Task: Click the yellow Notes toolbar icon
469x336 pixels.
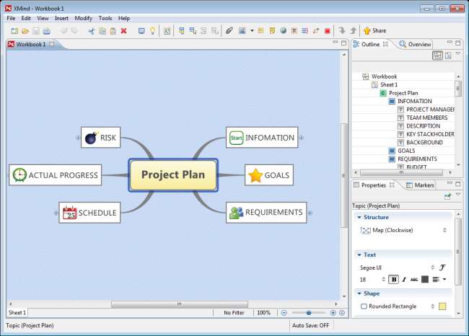Action: tap(272, 30)
